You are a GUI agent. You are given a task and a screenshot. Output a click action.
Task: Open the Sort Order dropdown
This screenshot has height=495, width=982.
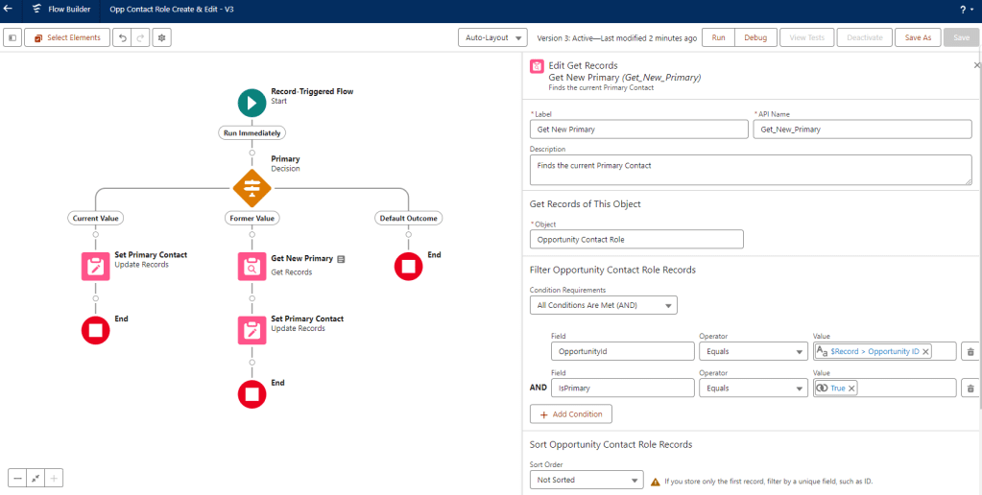[x=586, y=480]
